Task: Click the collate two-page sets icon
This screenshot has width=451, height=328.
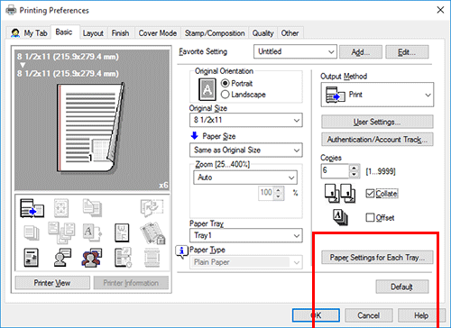Action: tap(340, 193)
